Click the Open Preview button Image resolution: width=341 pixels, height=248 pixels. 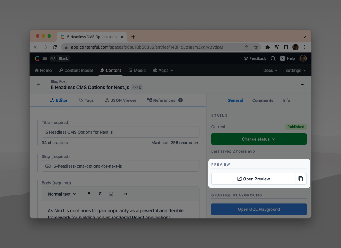253,179
